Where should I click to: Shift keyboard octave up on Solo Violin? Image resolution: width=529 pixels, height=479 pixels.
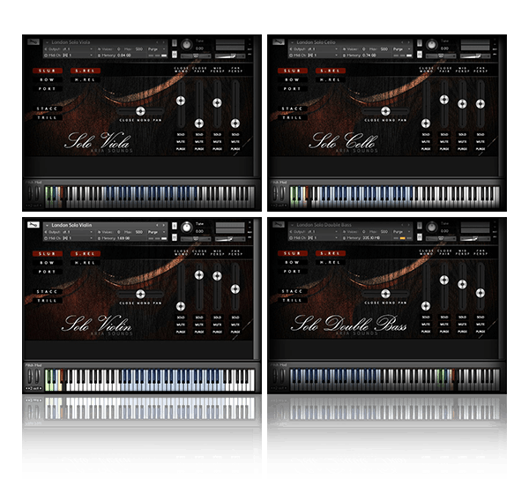(x=41, y=388)
